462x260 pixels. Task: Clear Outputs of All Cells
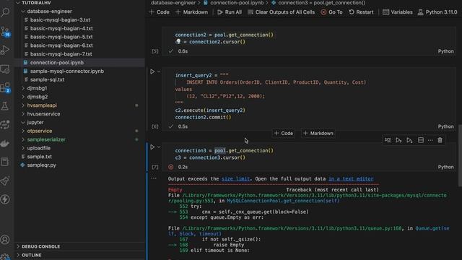click(x=281, y=12)
